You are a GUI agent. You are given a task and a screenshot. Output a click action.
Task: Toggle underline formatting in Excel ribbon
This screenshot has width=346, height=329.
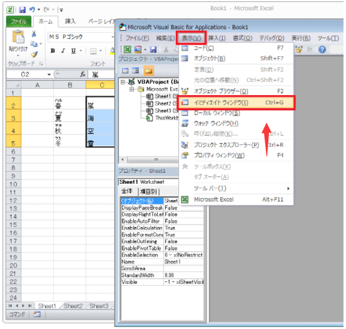coord(73,51)
